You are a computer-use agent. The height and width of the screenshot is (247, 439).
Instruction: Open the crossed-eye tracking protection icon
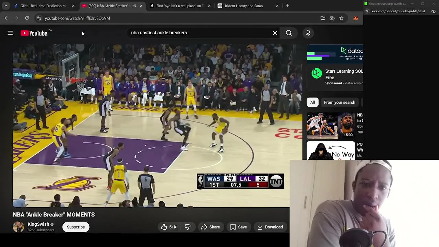click(x=332, y=18)
